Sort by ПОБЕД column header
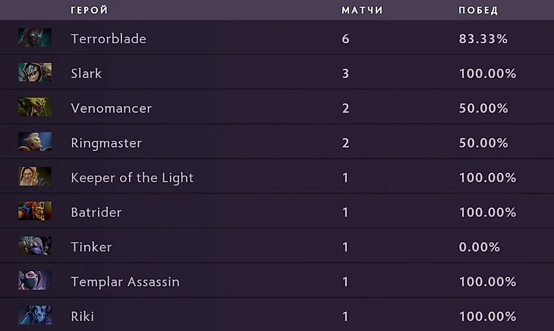 coord(478,11)
